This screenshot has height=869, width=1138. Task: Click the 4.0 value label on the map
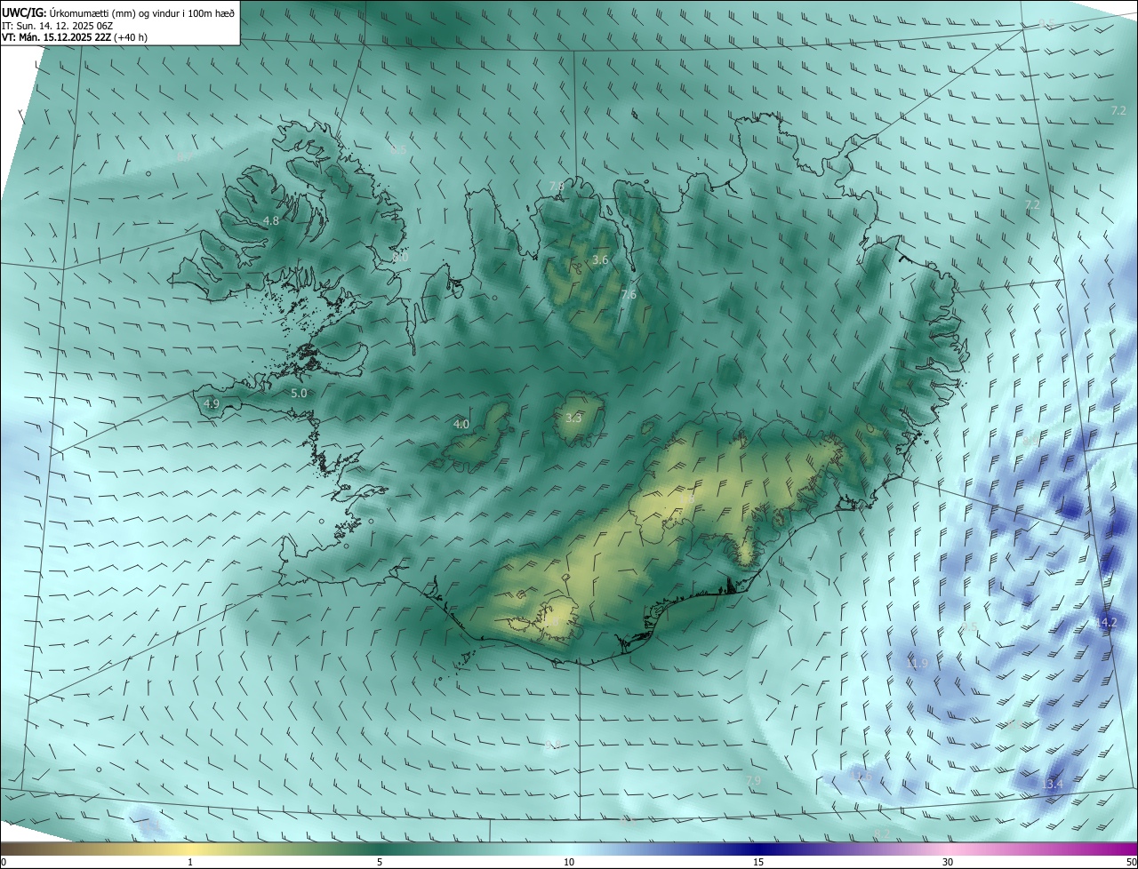coord(461,425)
